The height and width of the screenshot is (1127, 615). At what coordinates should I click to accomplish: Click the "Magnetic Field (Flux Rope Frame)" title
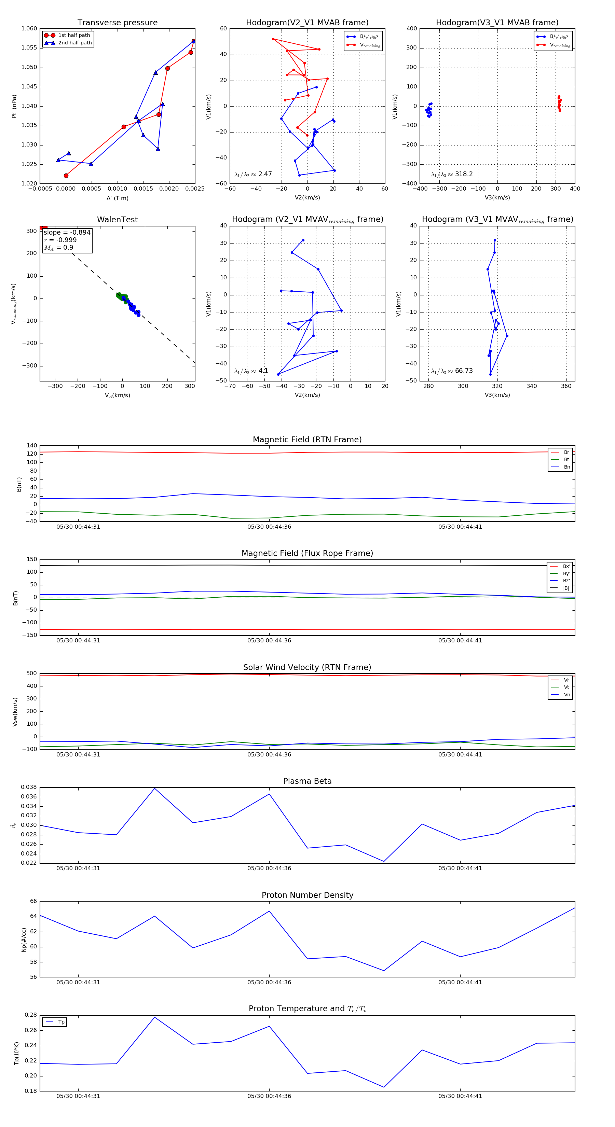307,554
